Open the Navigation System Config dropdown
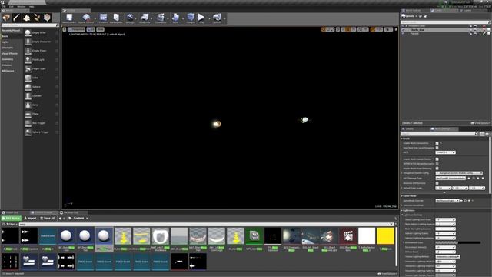This screenshot has height=277, width=492. [x=459, y=173]
